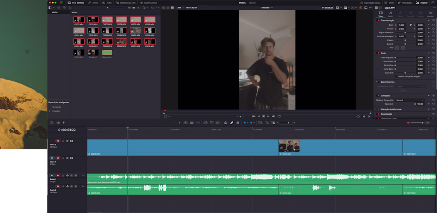Reset the Corte section with its reset icon
437x213 pixels.
[433, 53]
